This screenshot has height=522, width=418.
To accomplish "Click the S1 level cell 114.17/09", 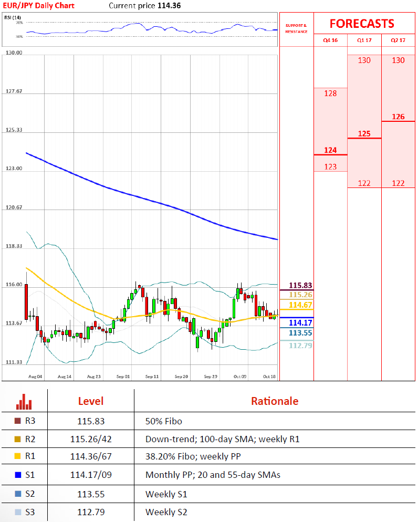I will pyautogui.click(x=91, y=475).
